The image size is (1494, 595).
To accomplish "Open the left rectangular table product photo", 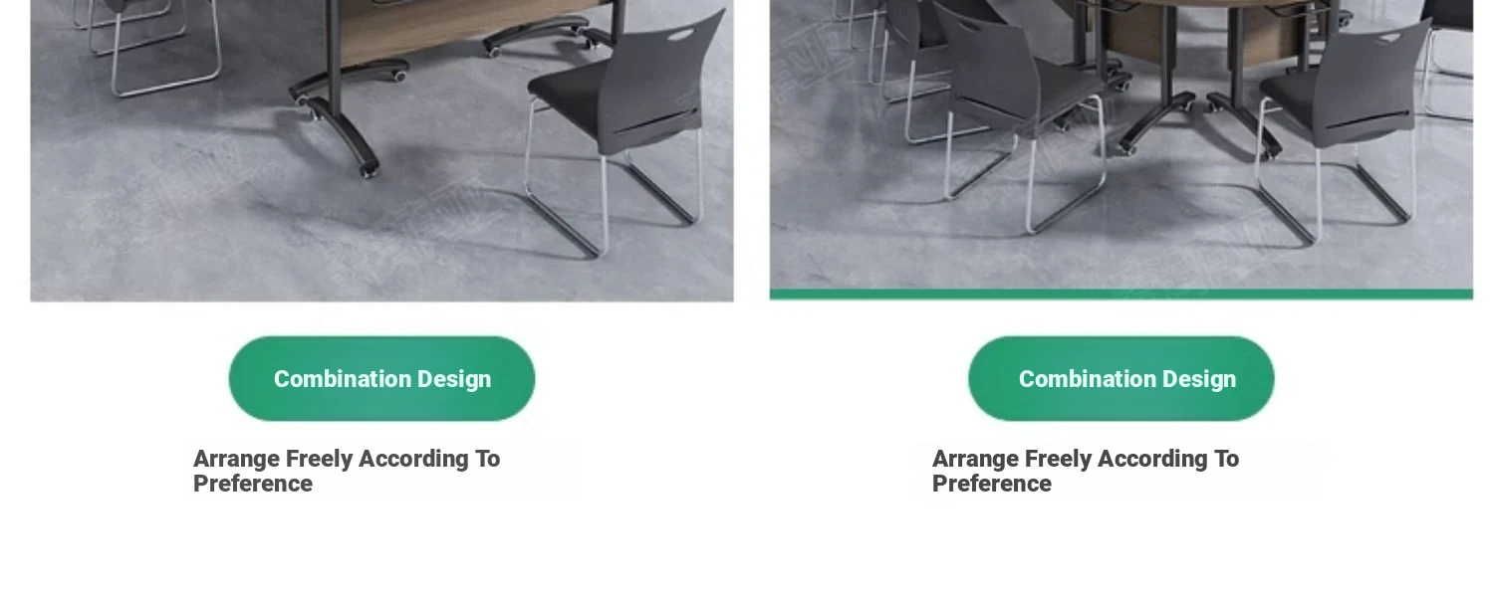I will pyautogui.click(x=381, y=150).
